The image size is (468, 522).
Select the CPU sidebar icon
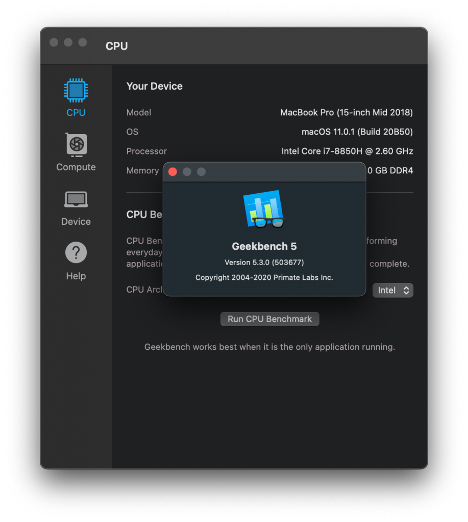click(x=76, y=90)
